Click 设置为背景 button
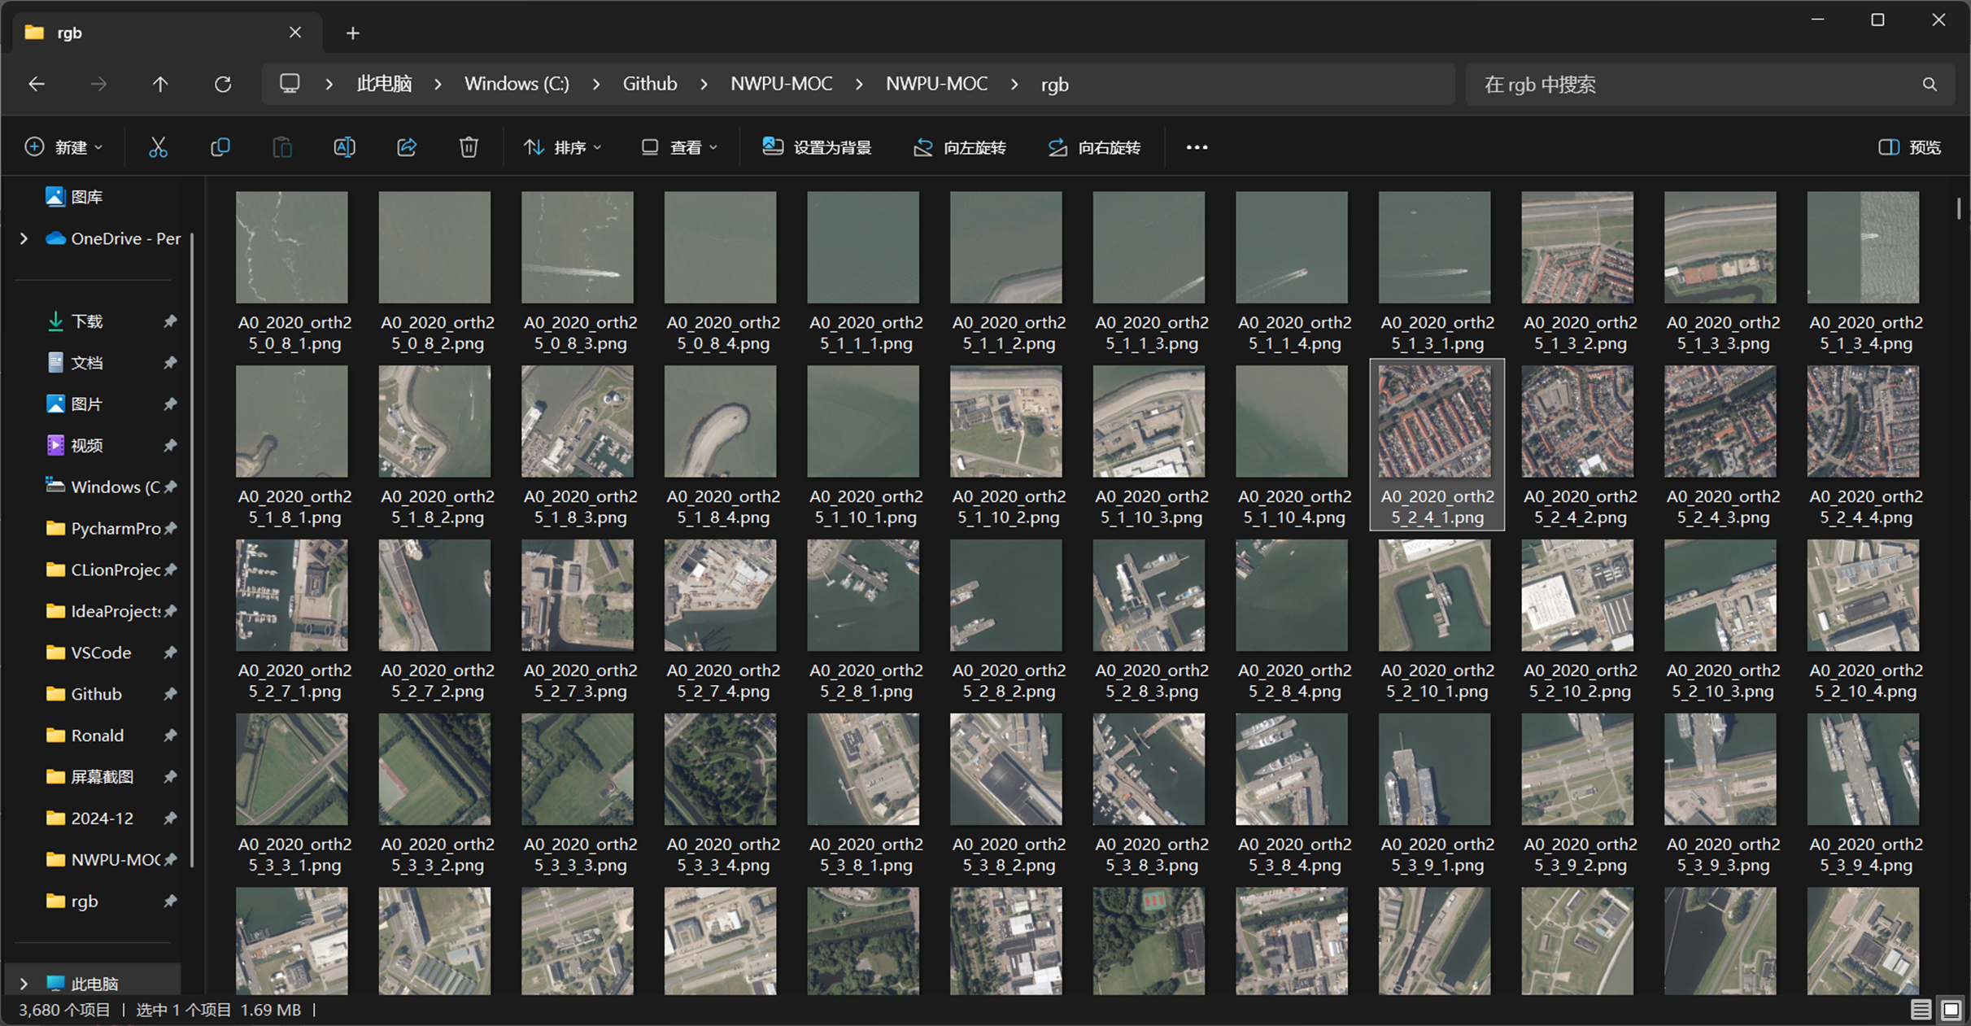The height and width of the screenshot is (1026, 1971). (x=817, y=147)
